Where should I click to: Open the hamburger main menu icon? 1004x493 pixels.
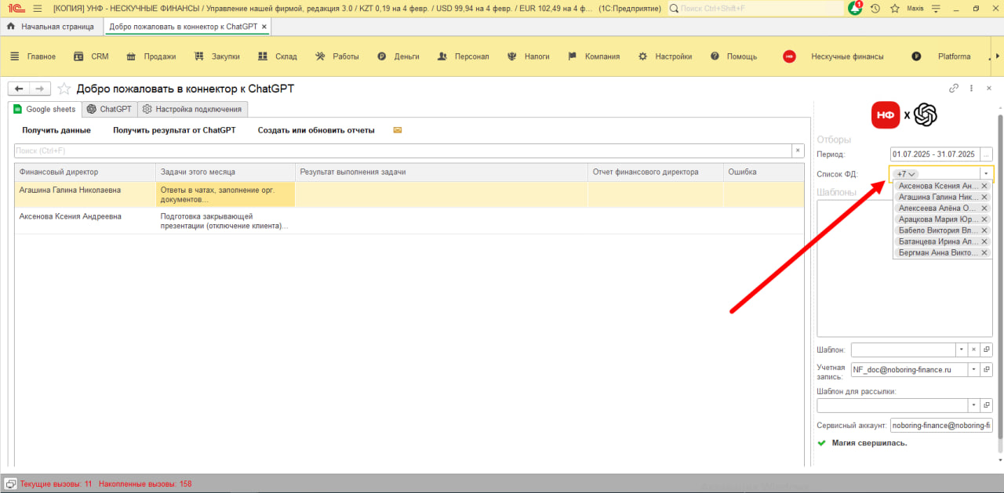point(37,8)
